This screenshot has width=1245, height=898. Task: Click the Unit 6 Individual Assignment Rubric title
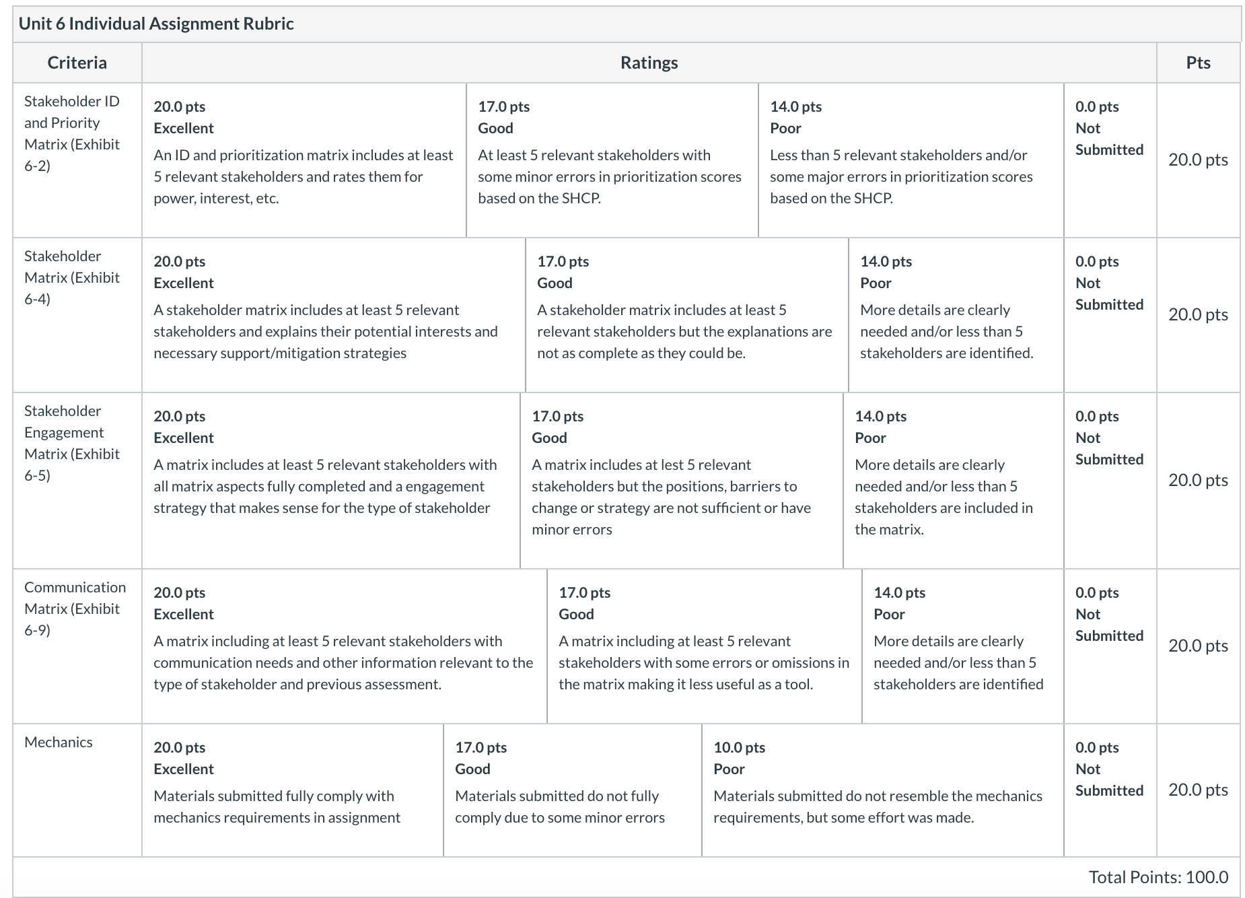tap(156, 24)
